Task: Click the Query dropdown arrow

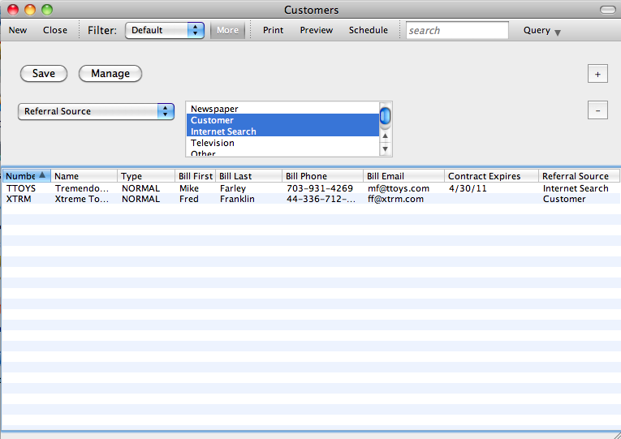Action: pyautogui.click(x=557, y=32)
